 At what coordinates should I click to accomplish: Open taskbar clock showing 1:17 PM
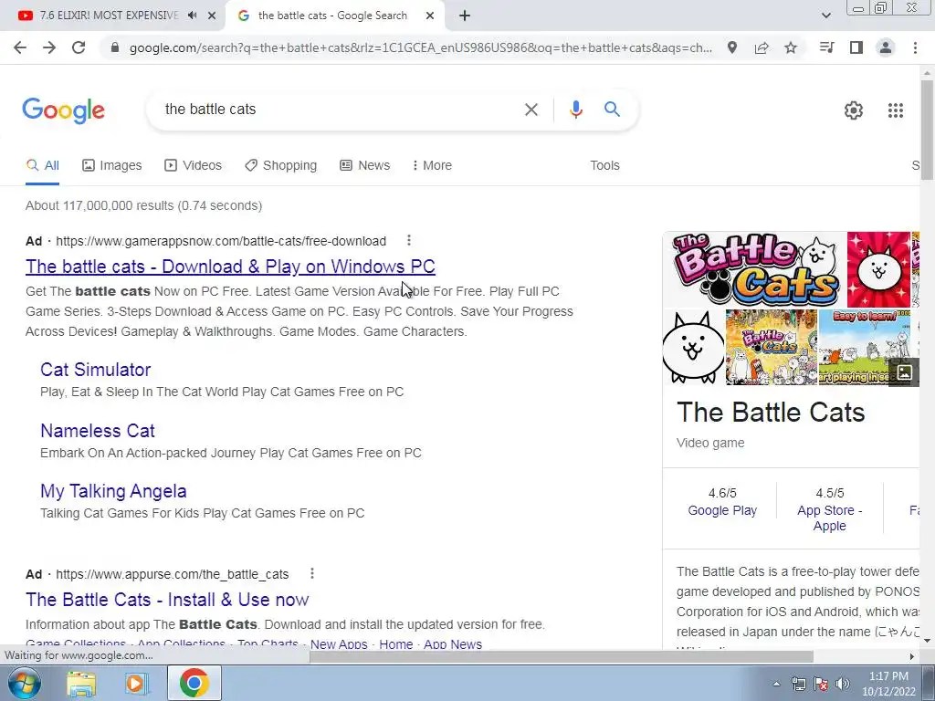point(888,684)
